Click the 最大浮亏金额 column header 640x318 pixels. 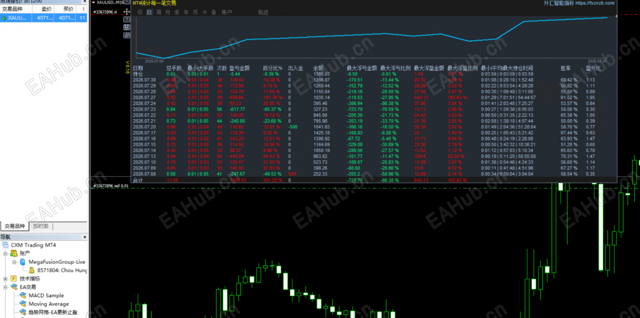click(x=361, y=68)
